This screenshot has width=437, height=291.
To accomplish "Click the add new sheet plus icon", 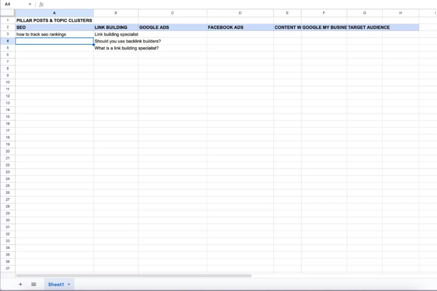I will [20, 284].
